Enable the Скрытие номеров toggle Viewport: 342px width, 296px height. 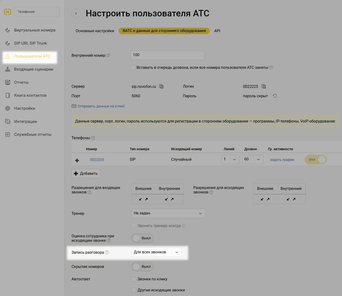pos(142,267)
